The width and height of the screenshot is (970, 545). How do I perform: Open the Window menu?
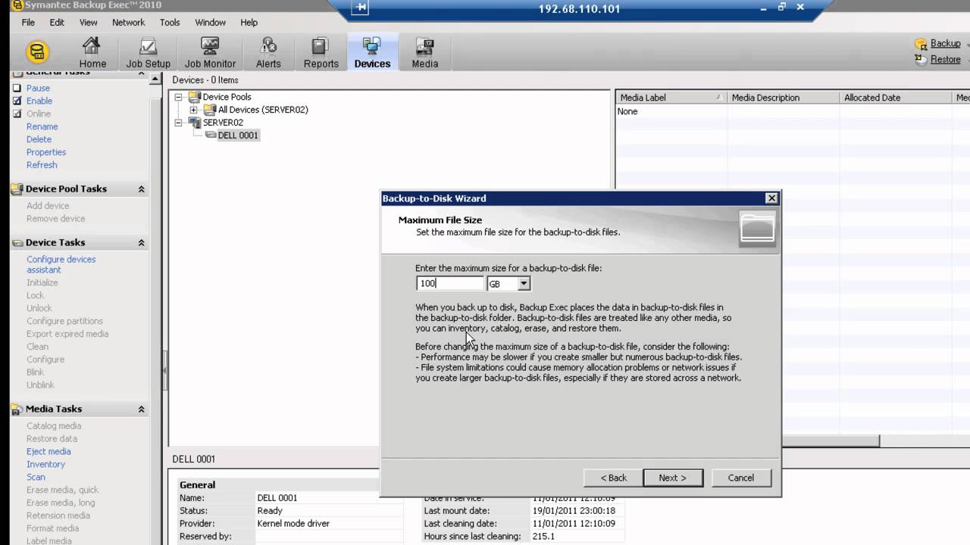tap(210, 23)
